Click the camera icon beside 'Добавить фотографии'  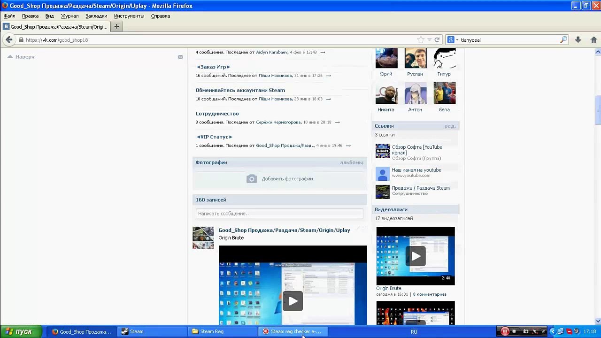[252, 179]
